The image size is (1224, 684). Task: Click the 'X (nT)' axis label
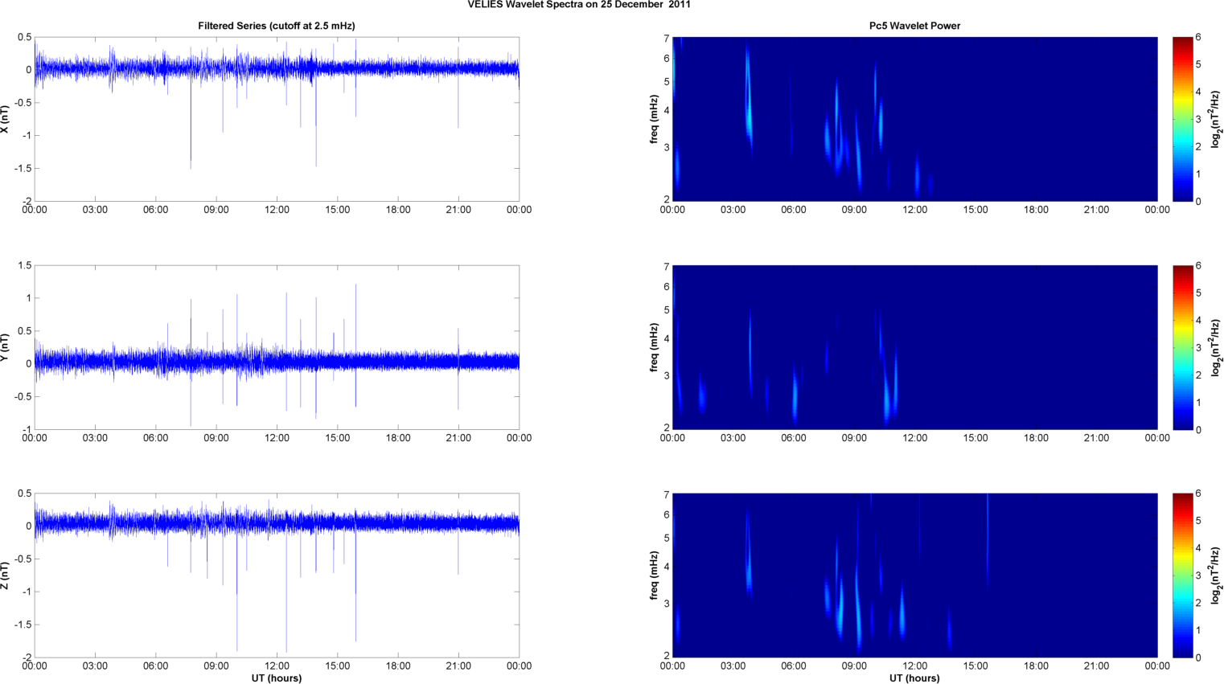(x=5, y=119)
